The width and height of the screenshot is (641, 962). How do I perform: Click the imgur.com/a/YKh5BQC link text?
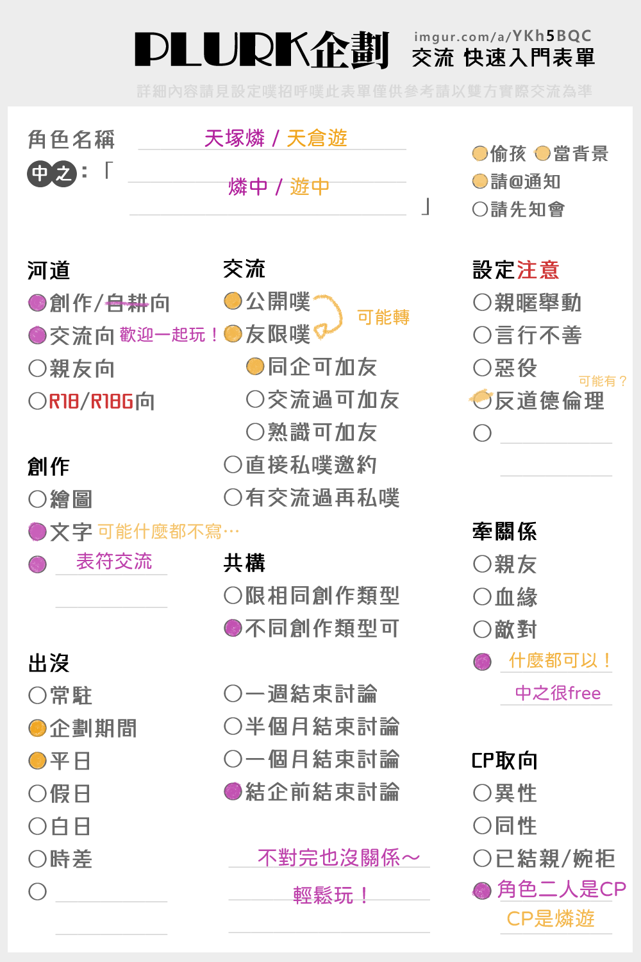coord(503,37)
